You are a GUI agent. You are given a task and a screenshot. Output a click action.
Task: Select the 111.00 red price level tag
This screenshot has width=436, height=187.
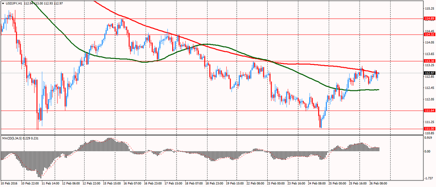click(x=429, y=129)
